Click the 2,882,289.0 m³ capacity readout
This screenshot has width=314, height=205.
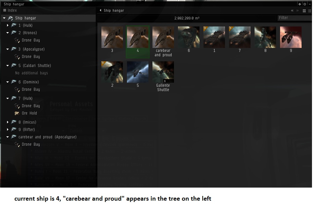(x=187, y=18)
